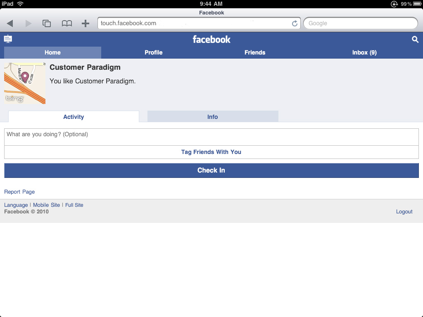Click the touch.facebook.com address bar
Screen dimensions: 423x317
pos(199,23)
